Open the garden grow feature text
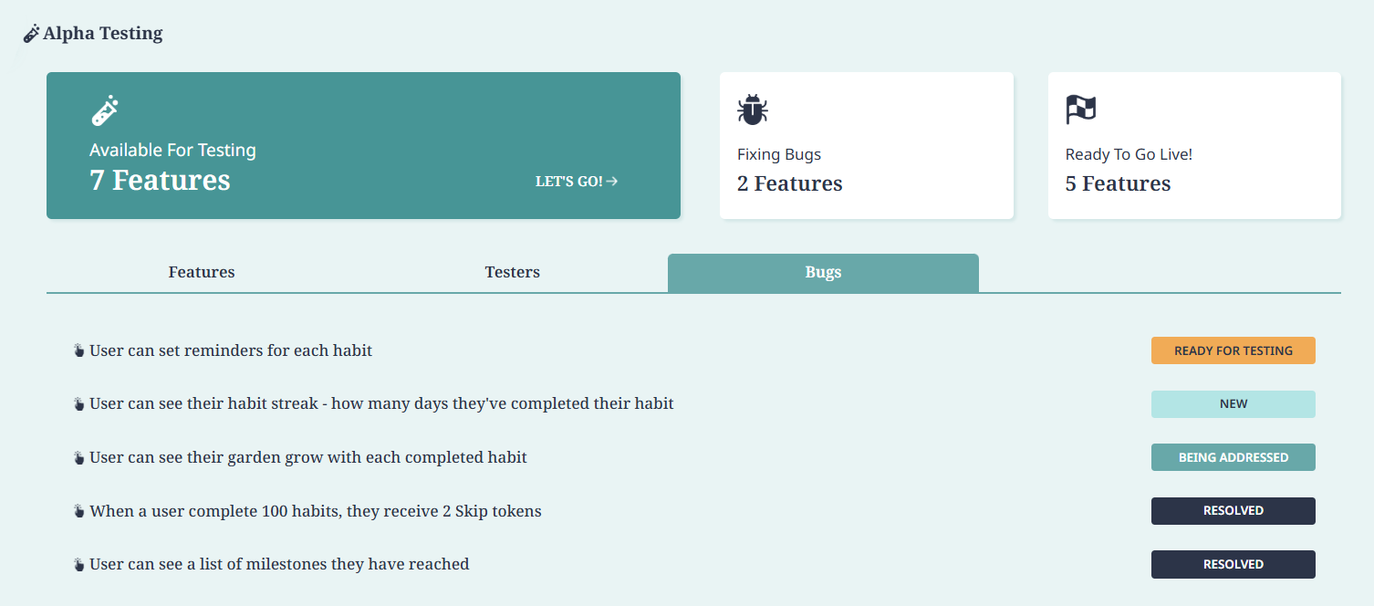 click(308, 457)
